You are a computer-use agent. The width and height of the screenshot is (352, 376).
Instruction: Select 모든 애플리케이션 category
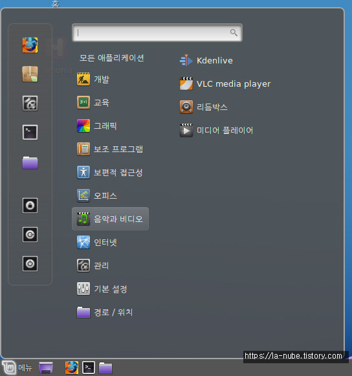[x=112, y=58]
